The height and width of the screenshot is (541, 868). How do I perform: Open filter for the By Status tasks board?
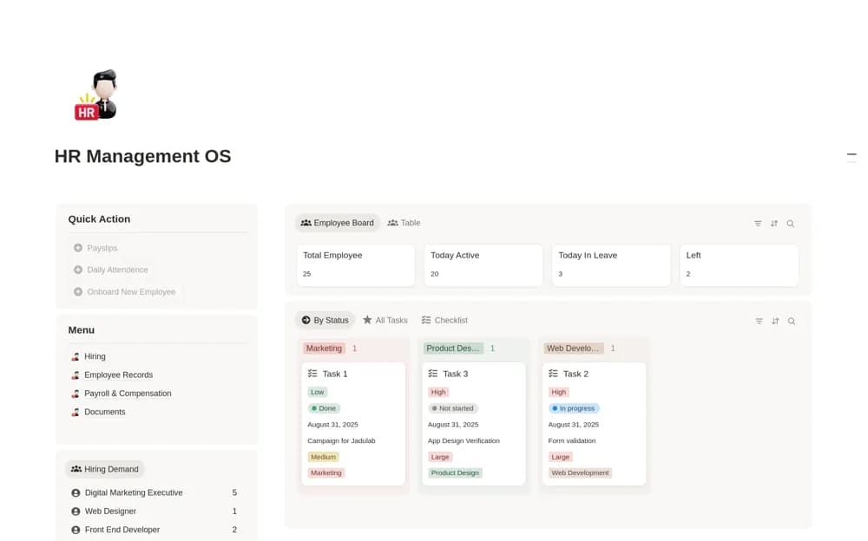759,321
